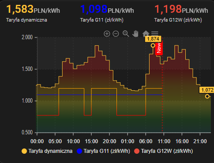
Task: Click the Taryfa G12W (zł/kWh) header label
Action: 178,20
